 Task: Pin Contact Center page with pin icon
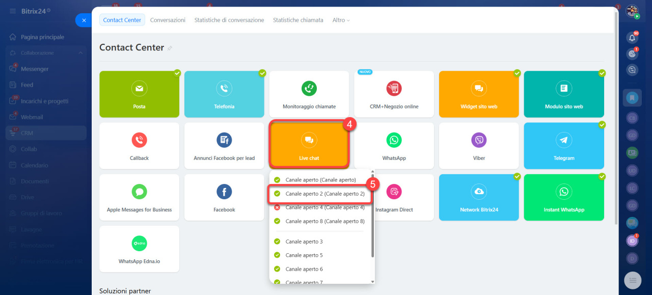(x=170, y=48)
